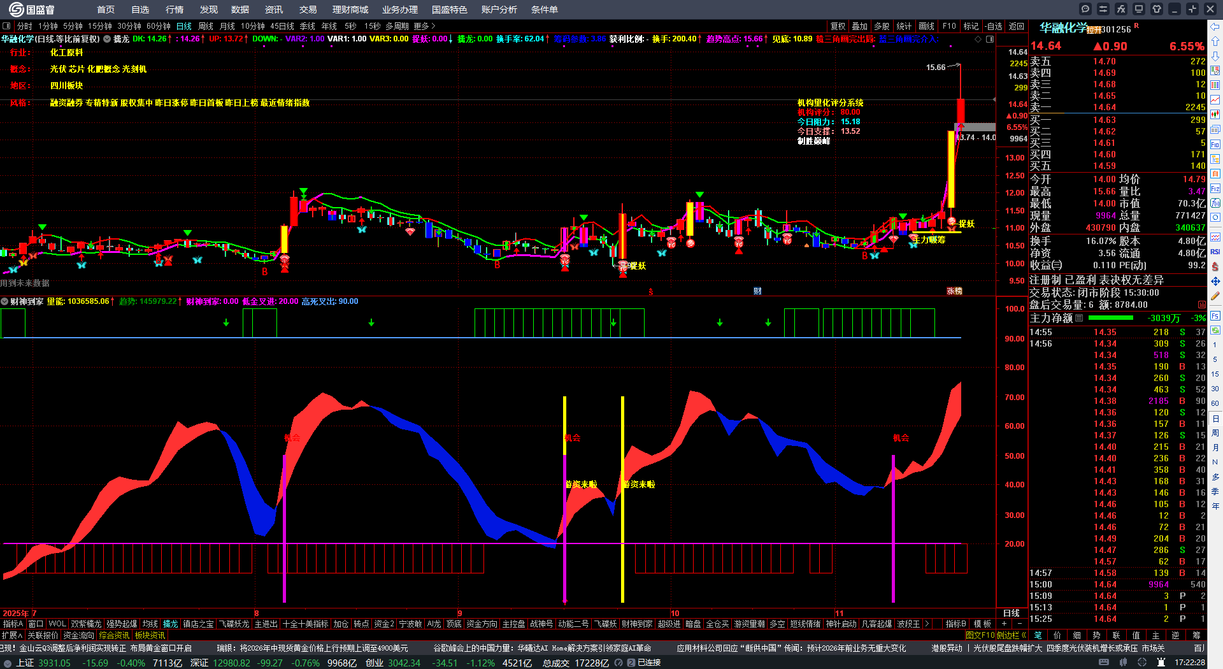
Task: Select the four-way move arrows sidebar icon
Action: pyautogui.click(x=1215, y=281)
